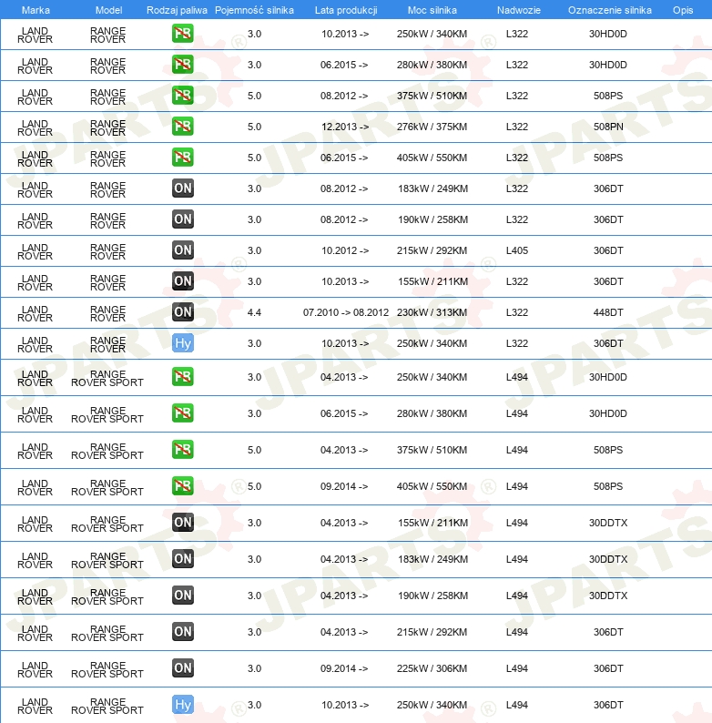
Task: Click the Lata produkcji column header
Action: tap(345, 10)
